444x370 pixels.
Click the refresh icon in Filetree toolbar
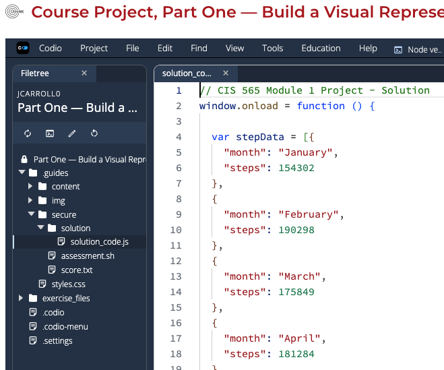click(x=28, y=133)
